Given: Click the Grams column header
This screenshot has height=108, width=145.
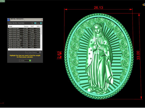Looking at the screenshot, I should (x=27, y=26).
